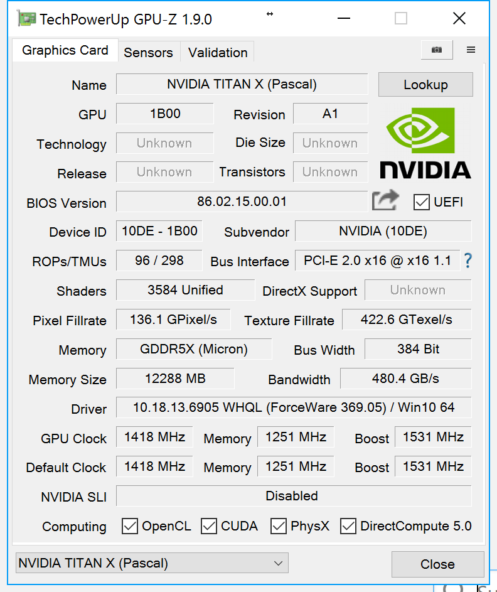
Task: Toggle the DirectCompute 5.0 checkbox
Action: (348, 526)
